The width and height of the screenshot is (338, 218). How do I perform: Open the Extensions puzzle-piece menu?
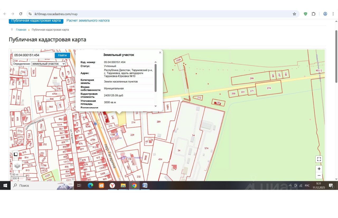pos(314,14)
